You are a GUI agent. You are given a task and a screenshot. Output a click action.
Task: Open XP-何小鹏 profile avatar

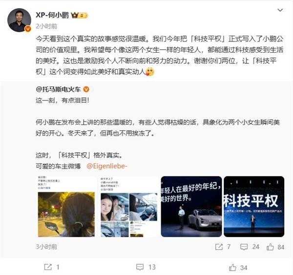pyautogui.click(x=19, y=20)
